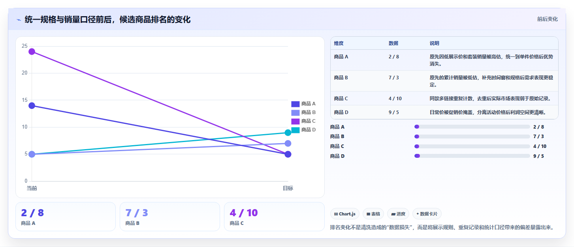
Task: Click the 说明 column header
Action: click(x=435, y=43)
